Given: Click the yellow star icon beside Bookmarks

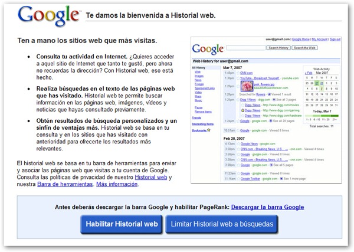Looking at the screenshot, I should [209, 130].
